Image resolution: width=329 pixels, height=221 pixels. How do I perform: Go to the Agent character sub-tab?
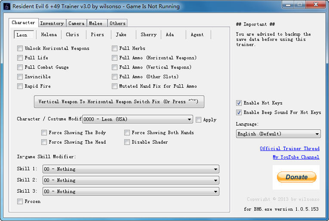pyautogui.click(x=197, y=34)
